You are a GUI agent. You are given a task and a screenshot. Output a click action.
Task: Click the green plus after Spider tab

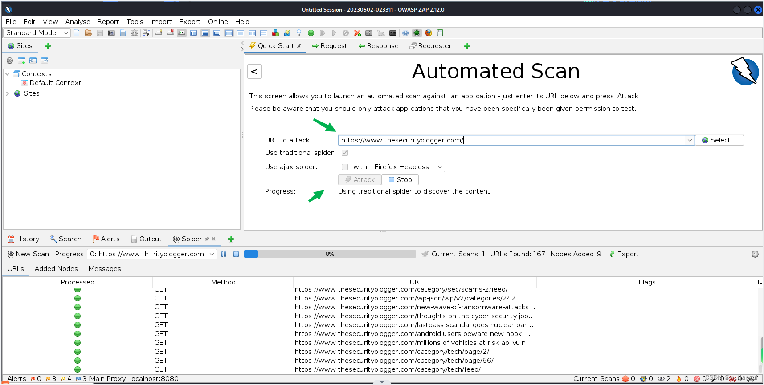[231, 239]
